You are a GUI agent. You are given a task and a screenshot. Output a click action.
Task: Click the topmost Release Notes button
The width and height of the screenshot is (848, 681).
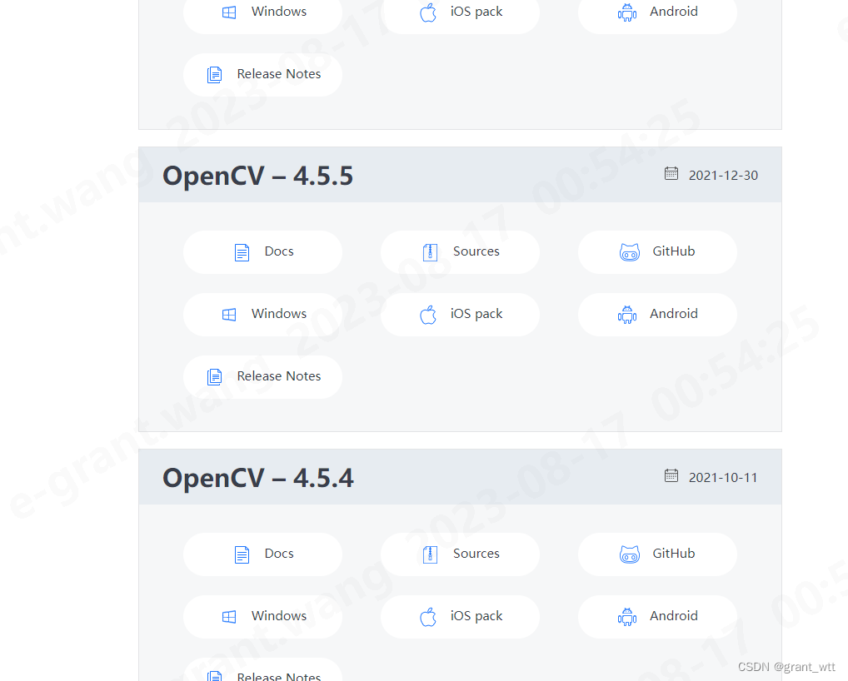click(262, 74)
